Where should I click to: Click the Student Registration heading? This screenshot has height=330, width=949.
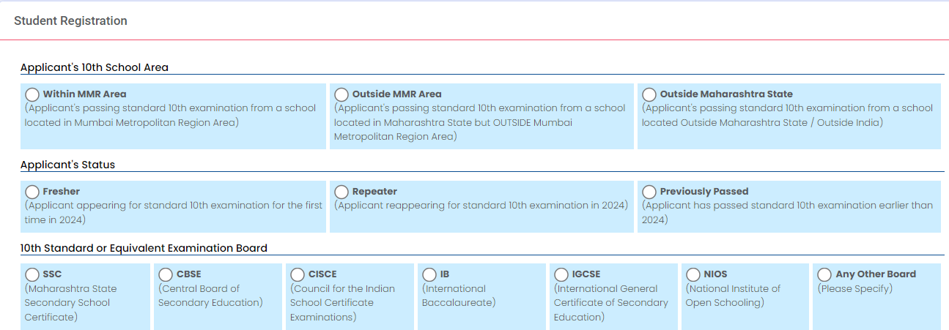[70, 21]
